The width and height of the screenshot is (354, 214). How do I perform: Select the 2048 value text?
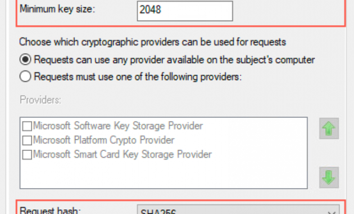click(150, 10)
